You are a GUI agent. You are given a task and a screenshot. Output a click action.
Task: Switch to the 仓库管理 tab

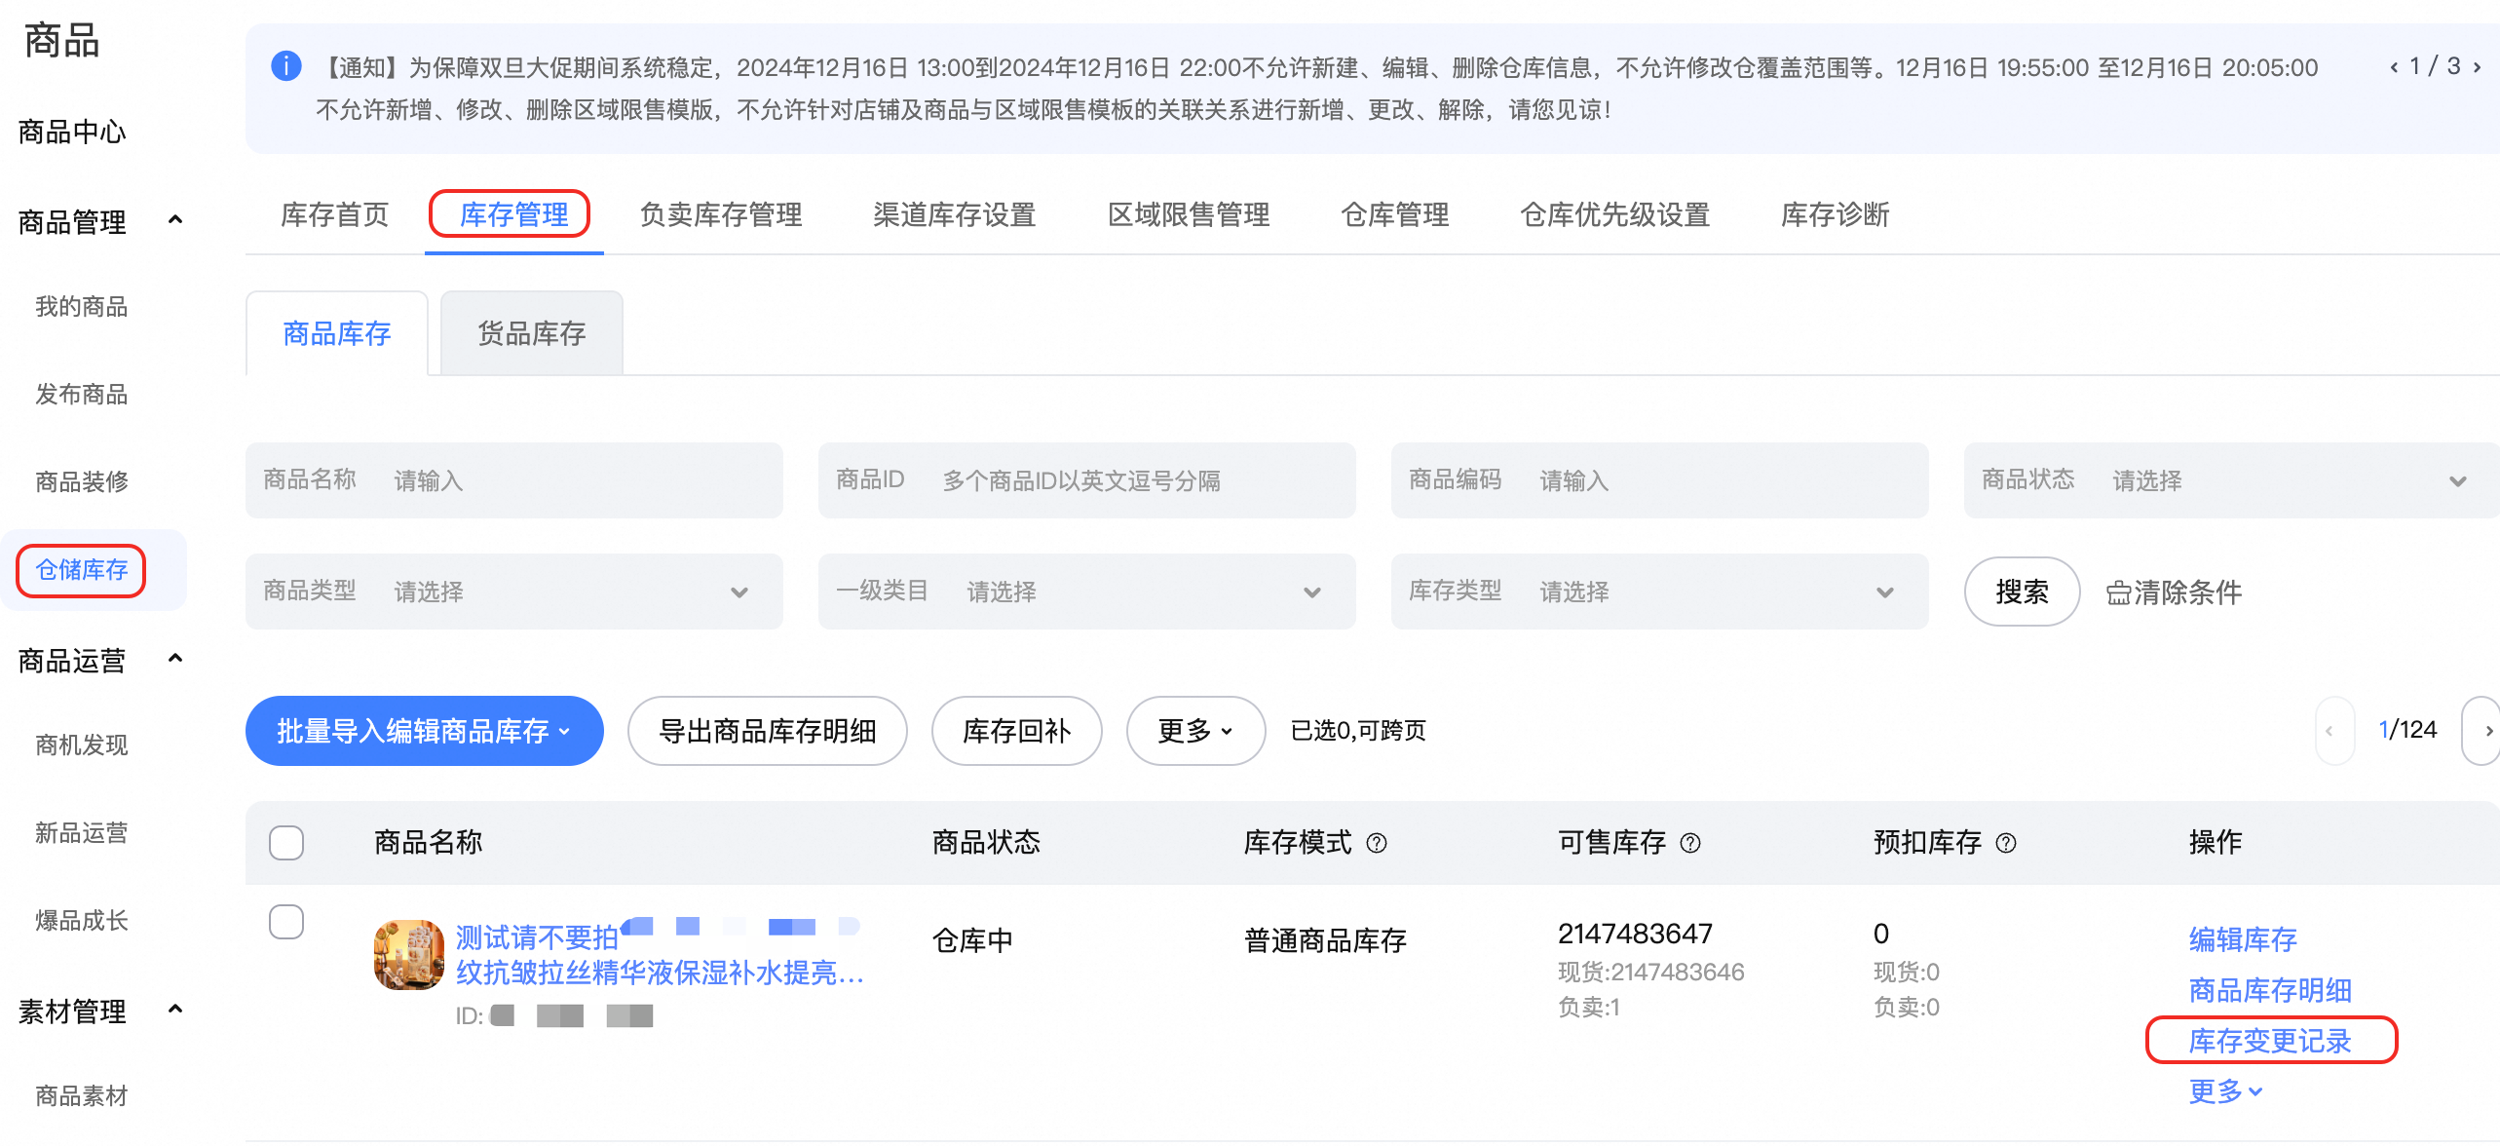point(1395,214)
